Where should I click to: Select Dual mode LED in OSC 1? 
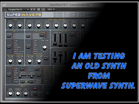click(12, 36)
